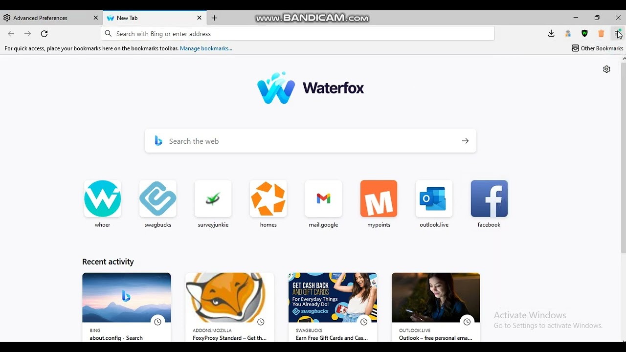Click the Other Bookmarks folder icon

pos(575,48)
